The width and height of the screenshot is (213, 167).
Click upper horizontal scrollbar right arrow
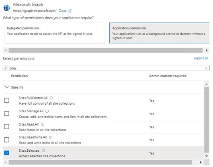coord(207,50)
